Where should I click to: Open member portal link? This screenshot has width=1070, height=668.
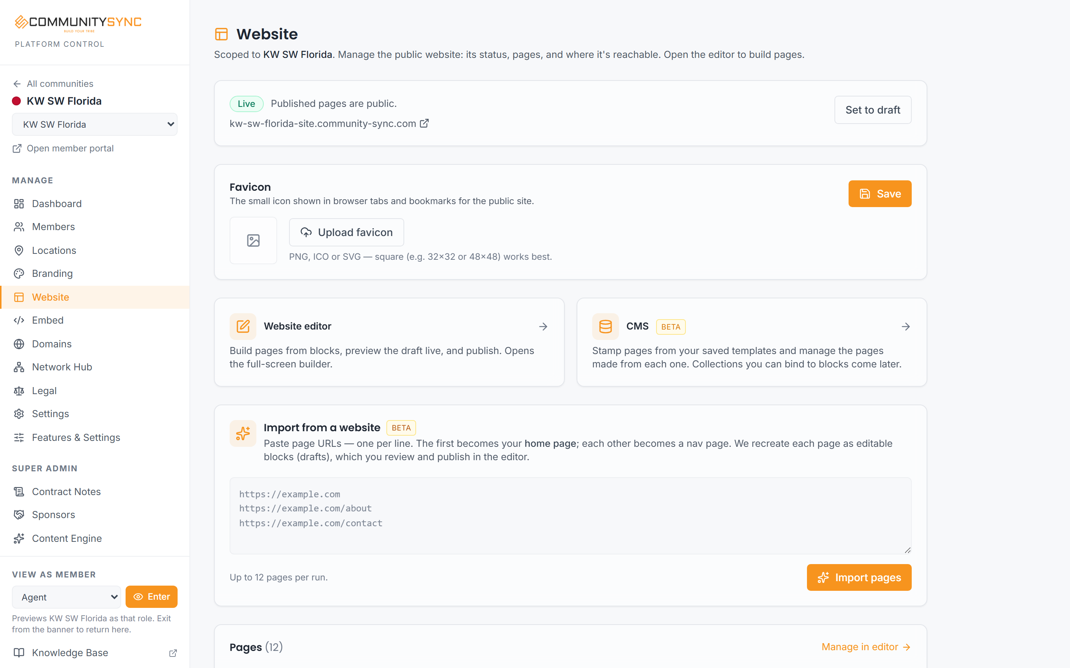click(x=63, y=148)
